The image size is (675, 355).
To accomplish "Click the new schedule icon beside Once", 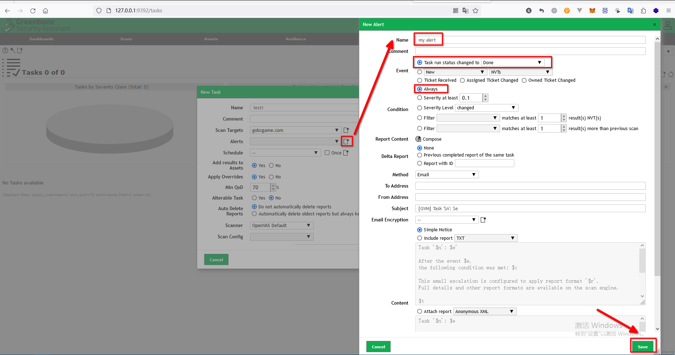I will point(346,153).
